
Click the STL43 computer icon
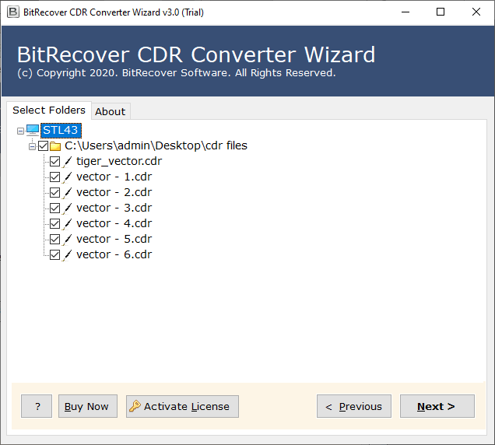click(33, 130)
